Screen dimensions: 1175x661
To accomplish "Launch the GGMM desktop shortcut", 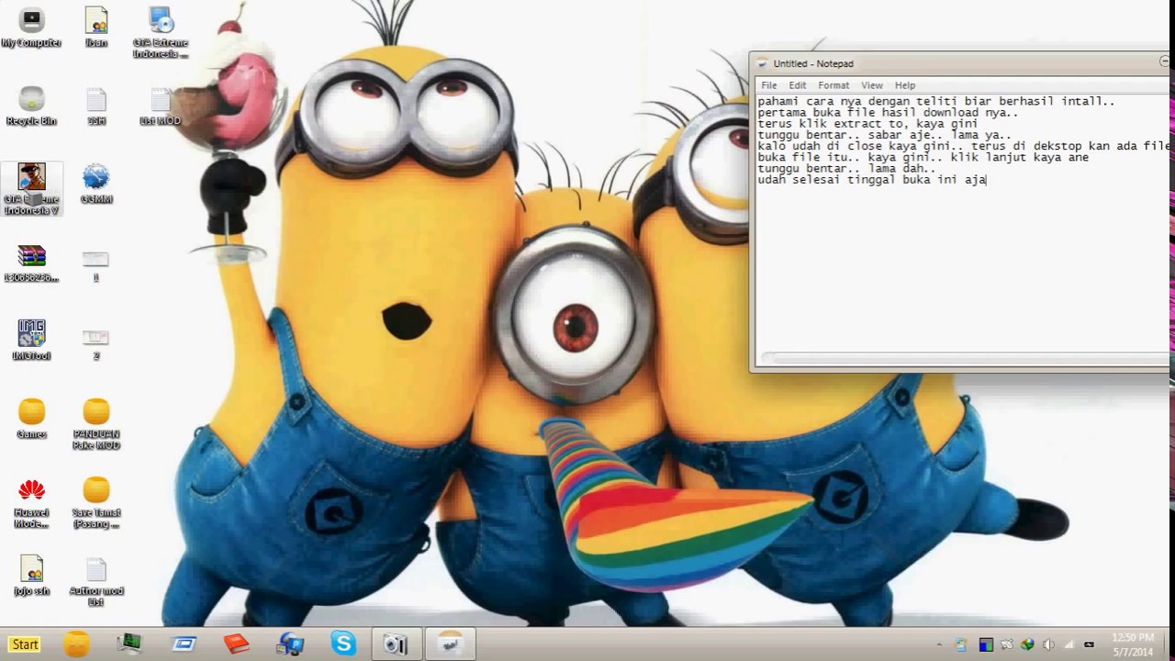I will click(95, 185).
